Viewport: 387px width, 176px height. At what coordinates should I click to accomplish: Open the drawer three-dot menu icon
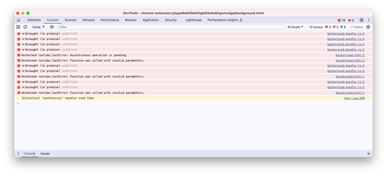point(18,154)
